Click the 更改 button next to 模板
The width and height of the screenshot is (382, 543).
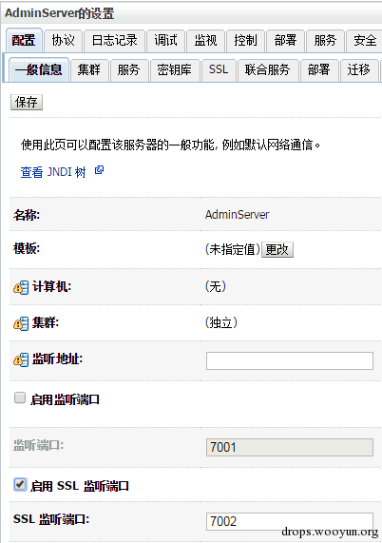coord(277,250)
